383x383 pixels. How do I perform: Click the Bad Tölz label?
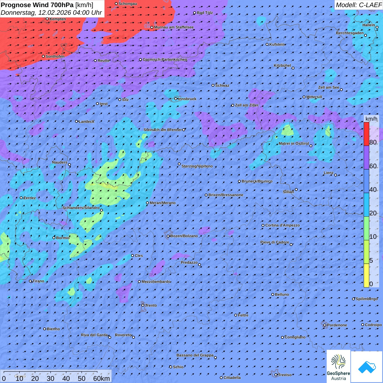pyautogui.click(x=205, y=13)
